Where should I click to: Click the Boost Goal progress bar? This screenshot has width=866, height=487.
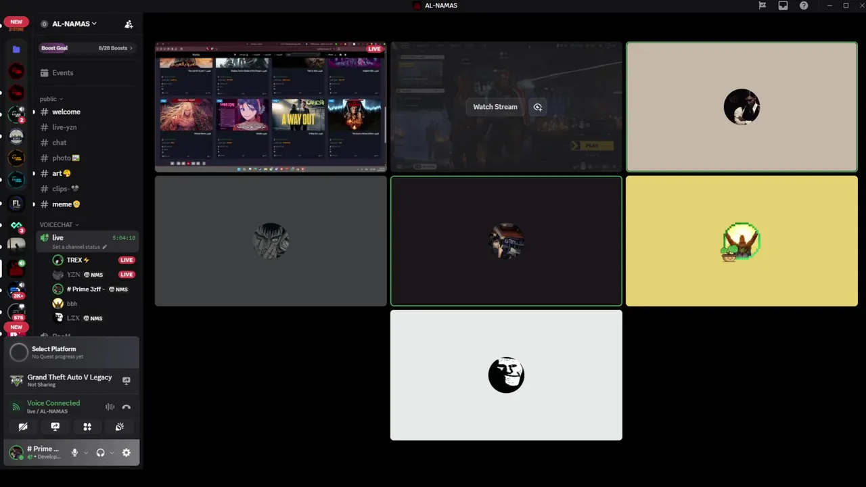point(88,48)
